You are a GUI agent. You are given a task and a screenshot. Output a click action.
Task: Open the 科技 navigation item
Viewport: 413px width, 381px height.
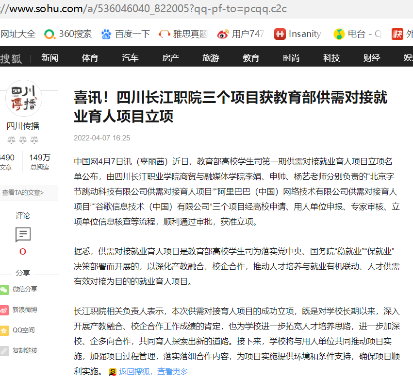331,58
